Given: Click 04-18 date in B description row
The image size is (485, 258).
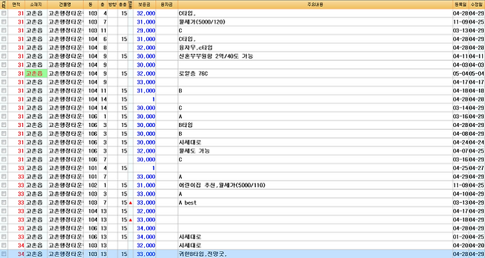Looking at the screenshot, I should pyautogui.click(x=461, y=91).
